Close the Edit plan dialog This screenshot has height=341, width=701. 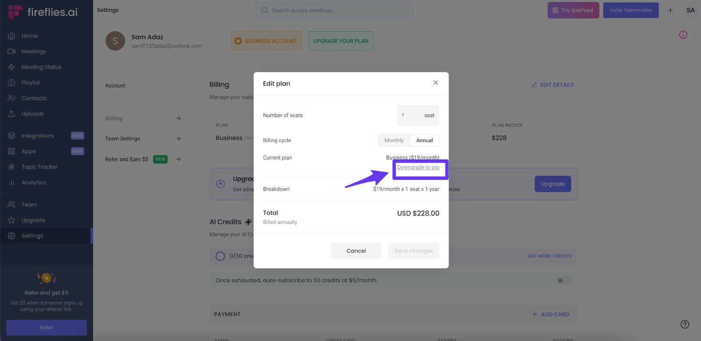pos(435,83)
